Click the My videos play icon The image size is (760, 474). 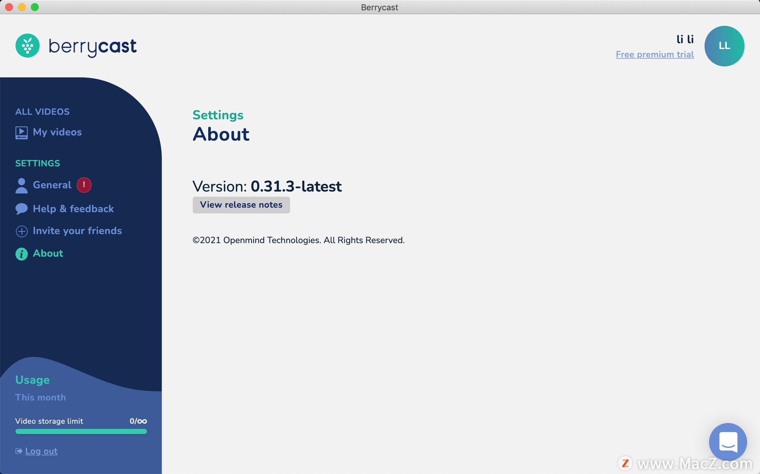(x=21, y=133)
